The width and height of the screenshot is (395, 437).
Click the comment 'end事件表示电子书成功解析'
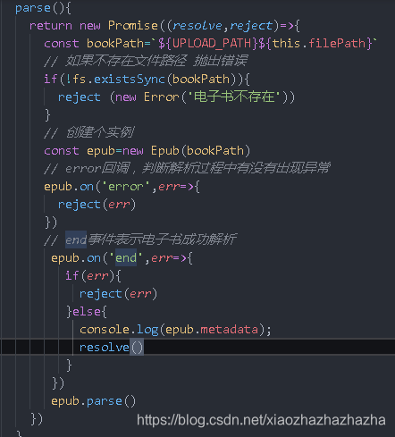tap(140, 240)
